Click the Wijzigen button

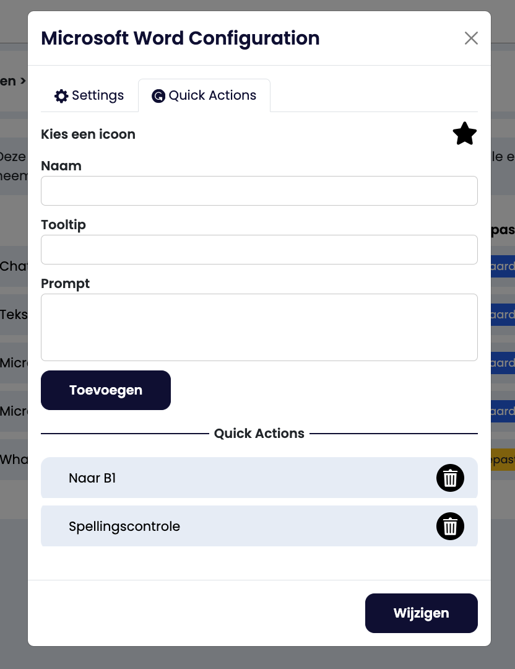[422, 613]
